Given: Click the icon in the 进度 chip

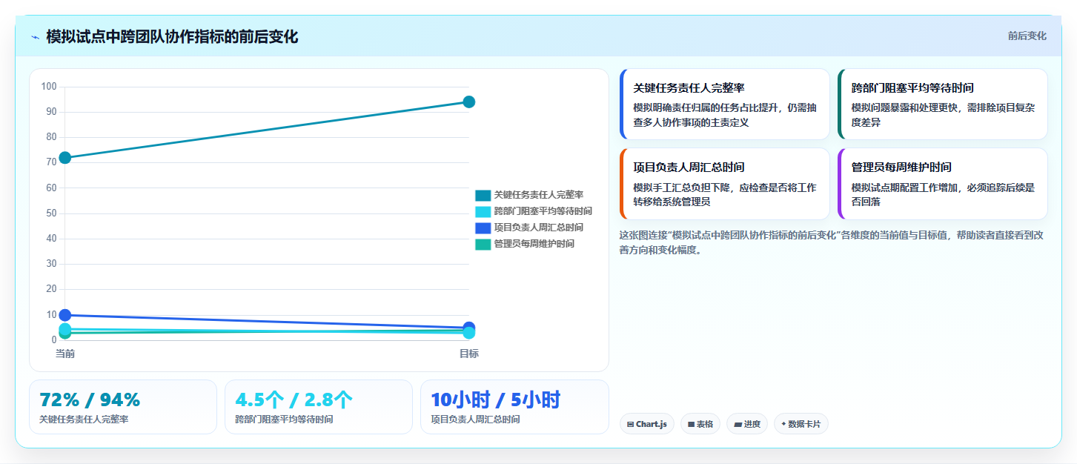Looking at the screenshot, I should click(738, 425).
